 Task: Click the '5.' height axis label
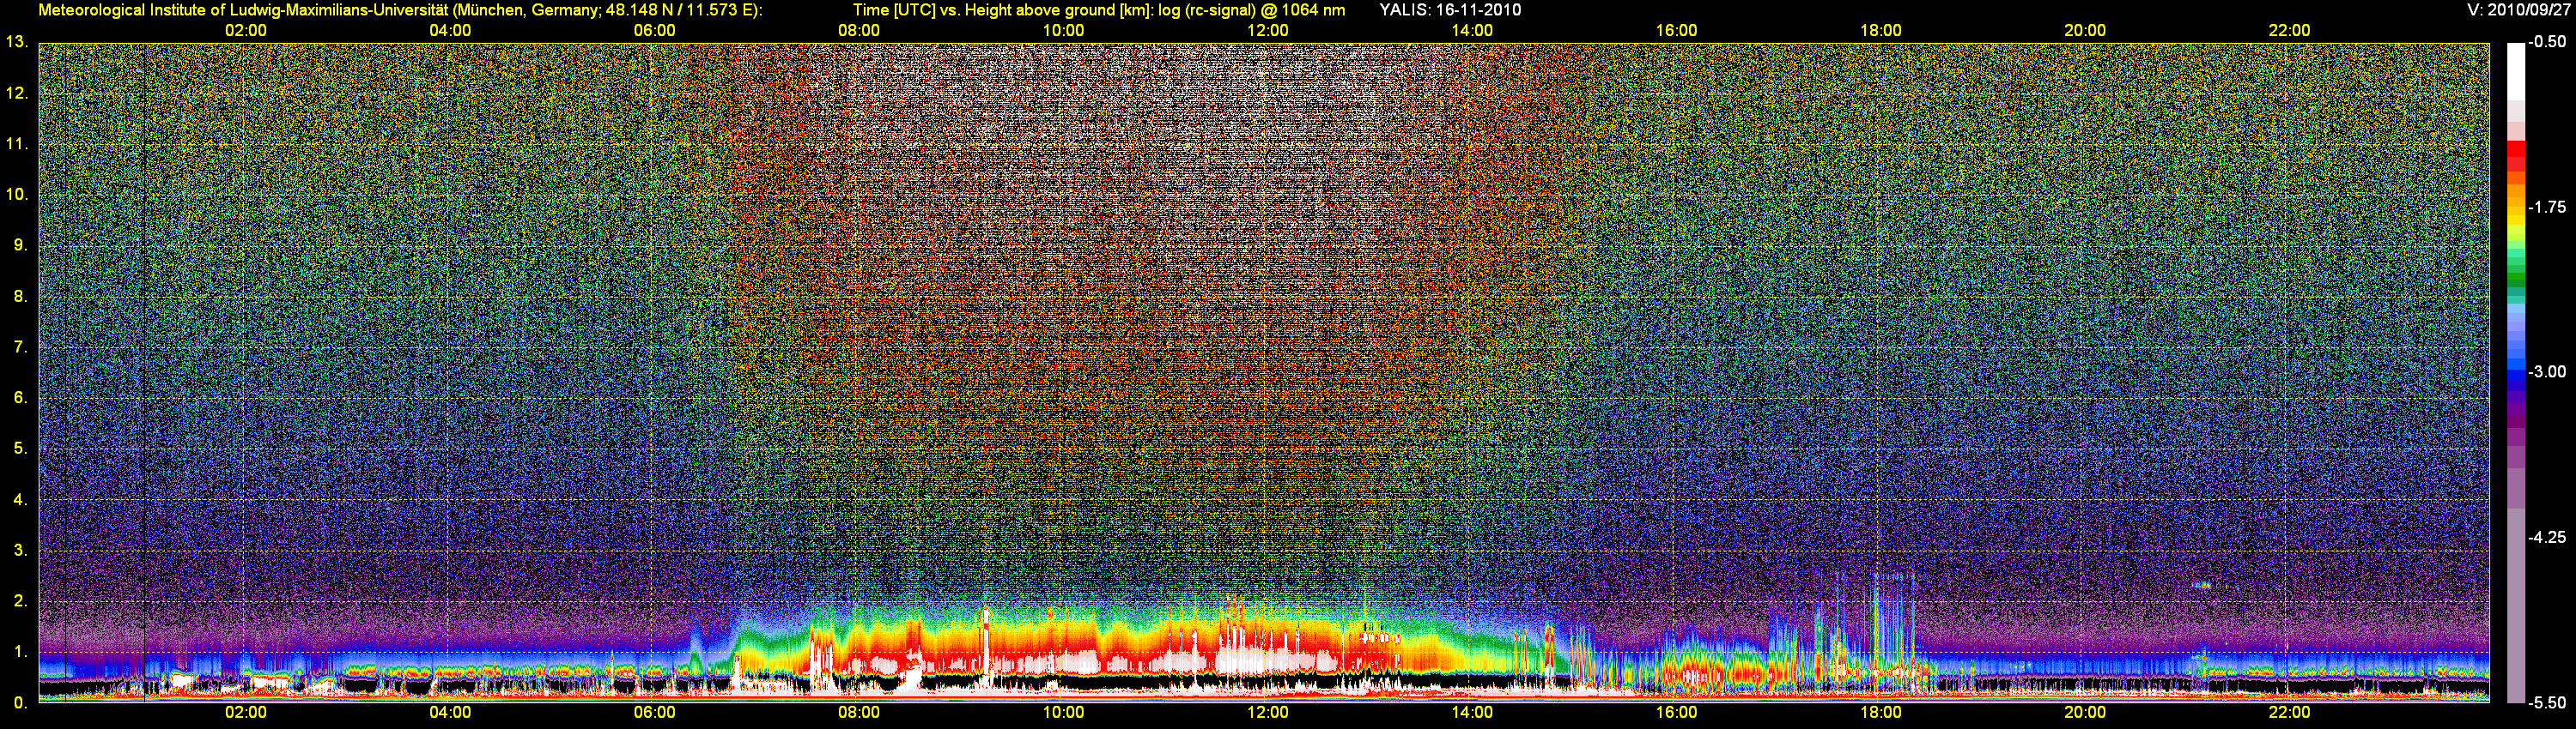[20, 449]
